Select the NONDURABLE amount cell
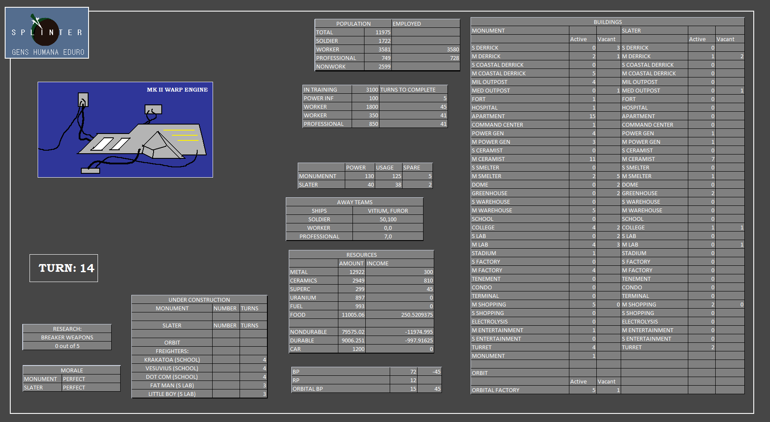The width and height of the screenshot is (770, 422). [x=352, y=332]
